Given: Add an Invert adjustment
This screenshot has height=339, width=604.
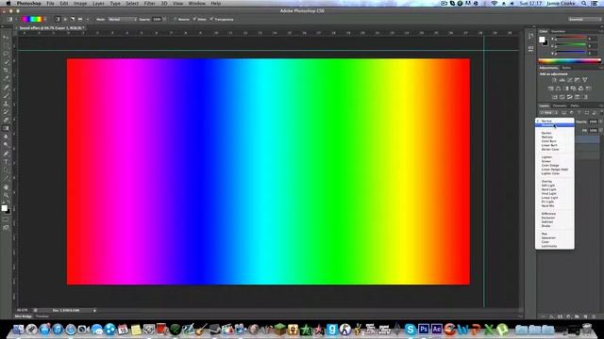Looking at the screenshot, I should coord(555,97).
